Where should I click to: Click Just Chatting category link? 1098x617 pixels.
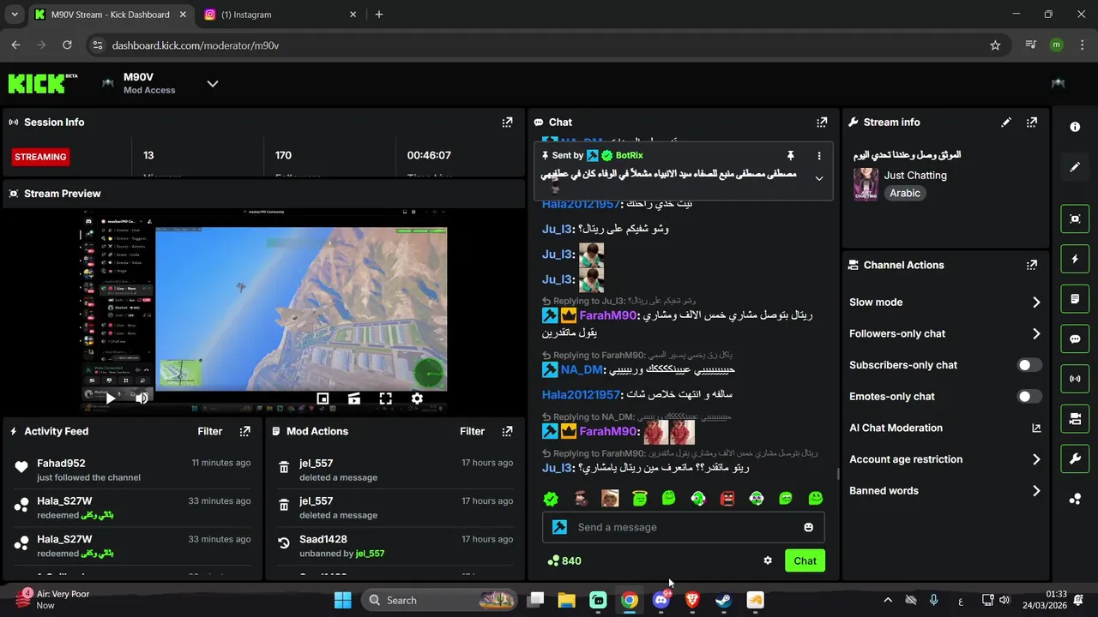(x=915, y=176)
